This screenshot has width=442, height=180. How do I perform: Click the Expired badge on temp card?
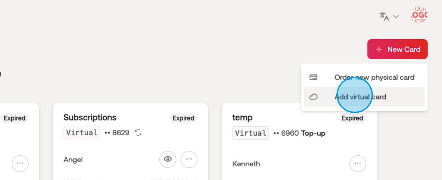[352, 118]
